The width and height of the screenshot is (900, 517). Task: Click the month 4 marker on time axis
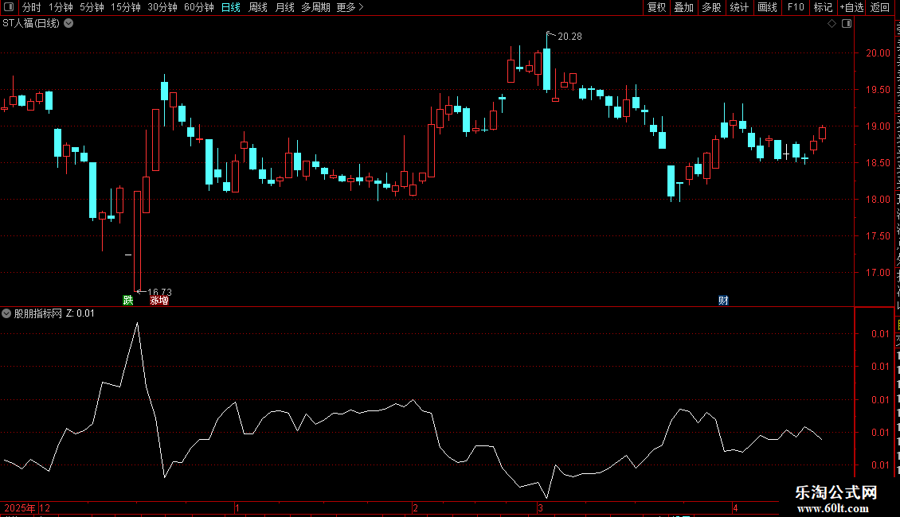pyautogui.click(x=735, y=507)
